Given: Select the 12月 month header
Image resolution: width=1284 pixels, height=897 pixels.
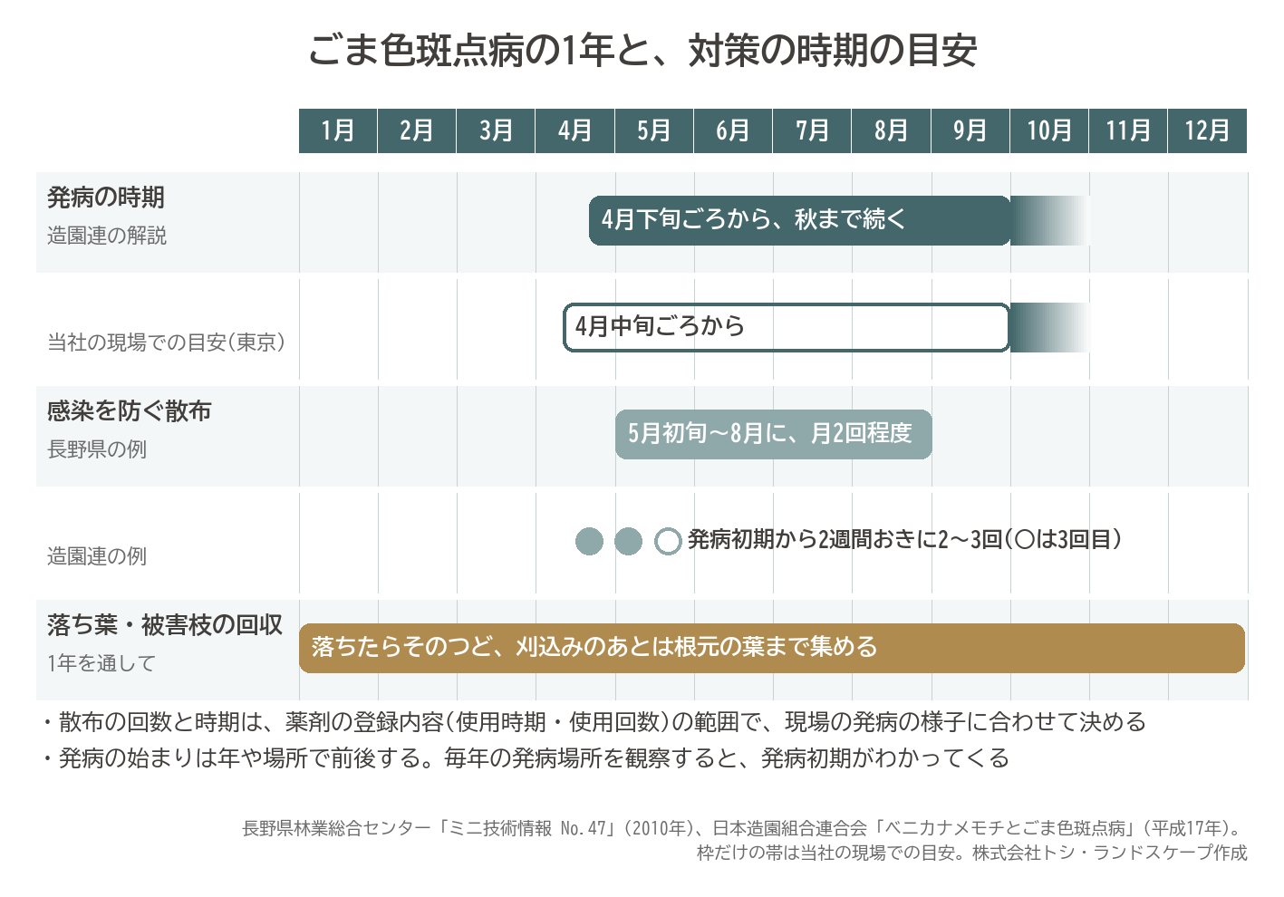Looking at the screenshot, I should 1207,130.
